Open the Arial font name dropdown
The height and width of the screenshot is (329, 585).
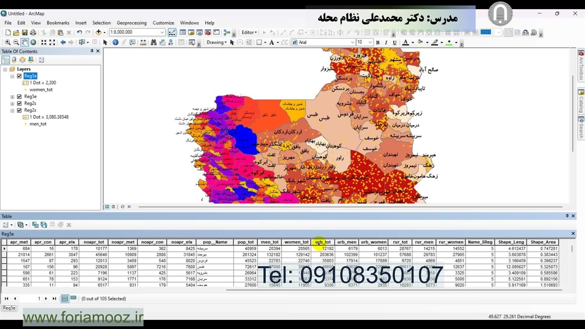point(352,42)
